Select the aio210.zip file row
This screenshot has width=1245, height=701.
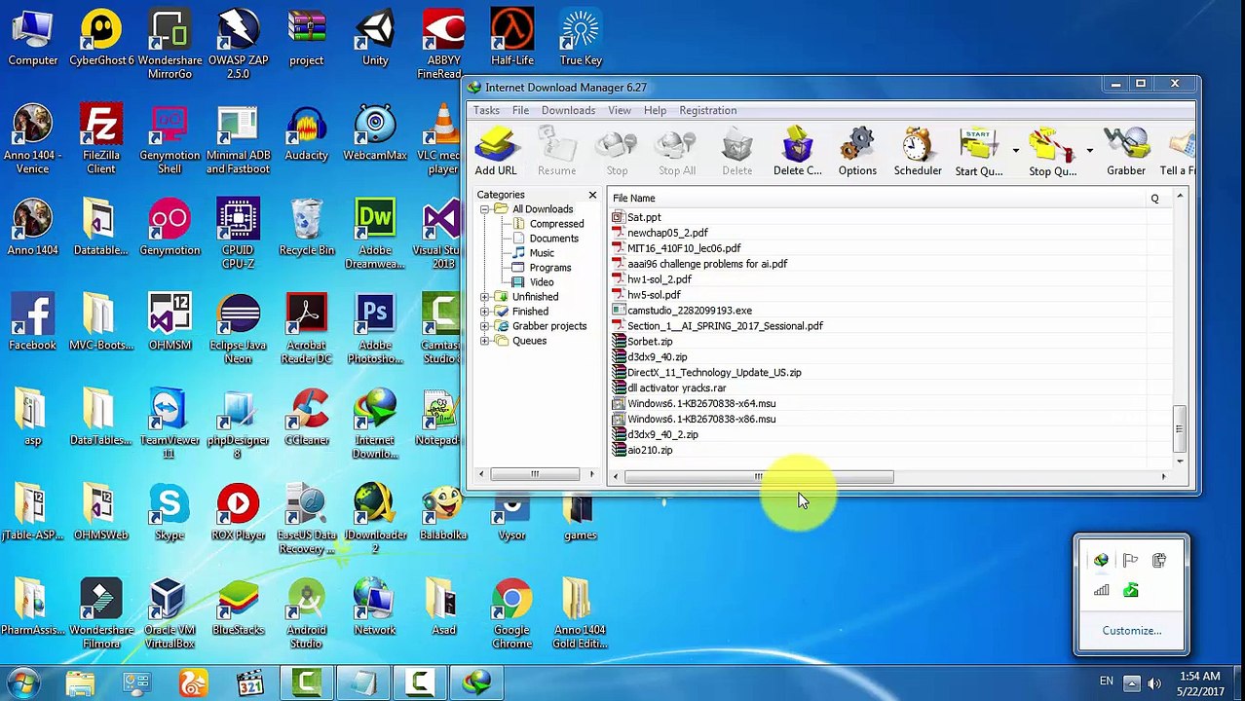click(x=650, y=451)
